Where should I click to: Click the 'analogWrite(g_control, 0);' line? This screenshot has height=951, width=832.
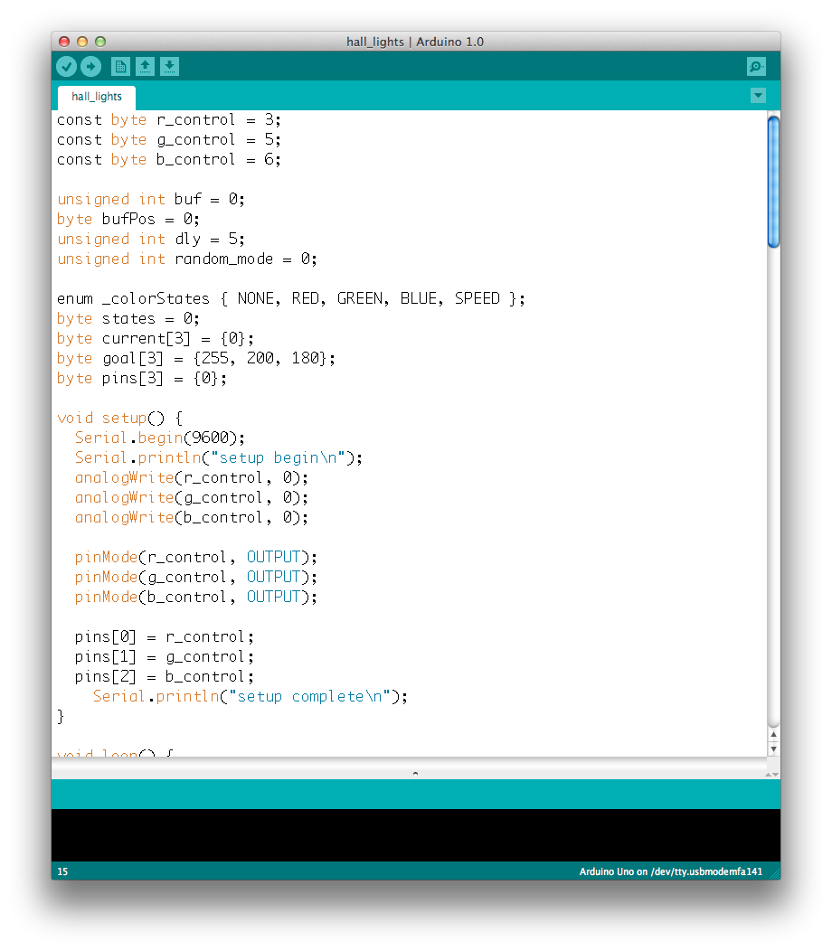coord(192,498)
